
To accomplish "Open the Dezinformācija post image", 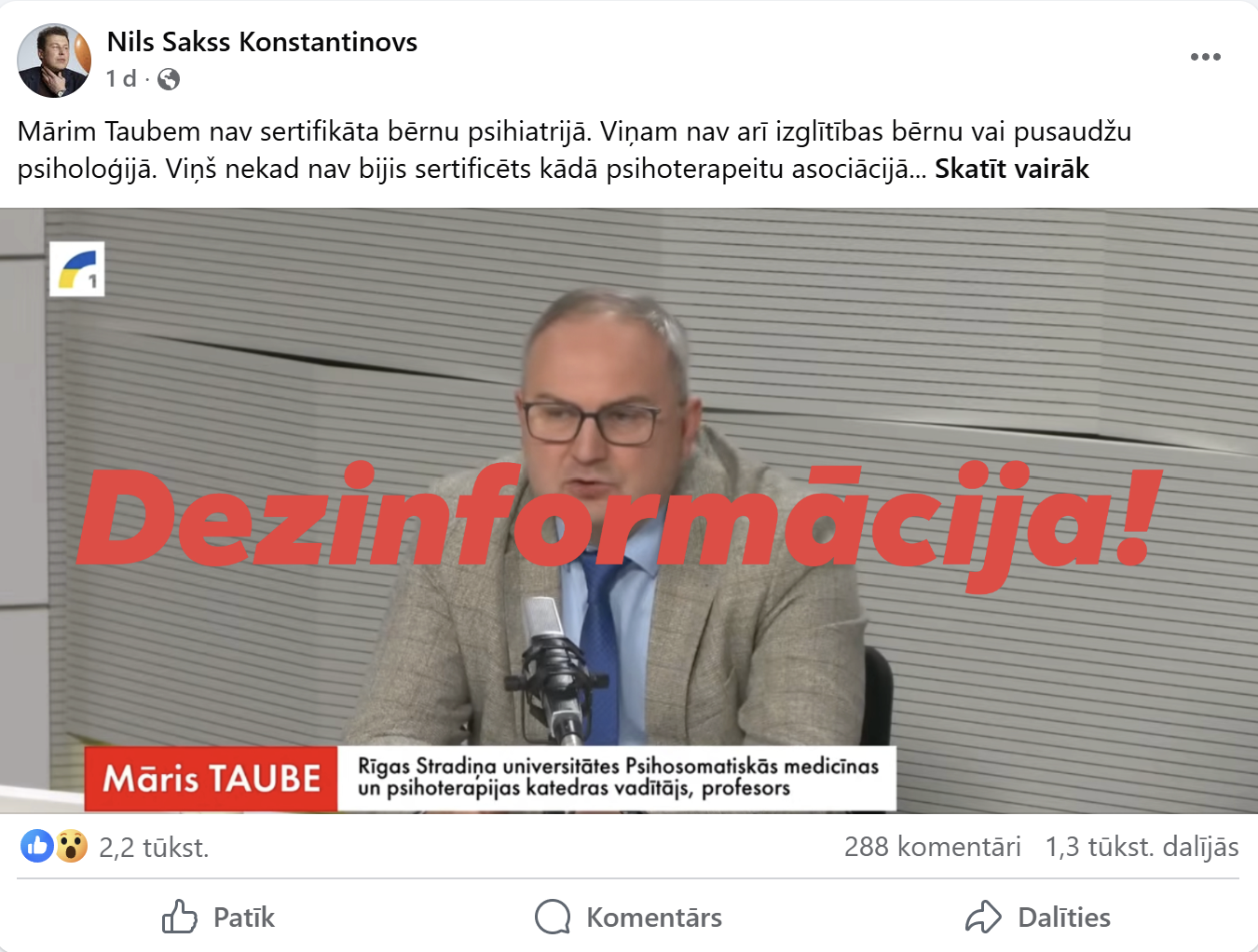I will tap(629, 510).
